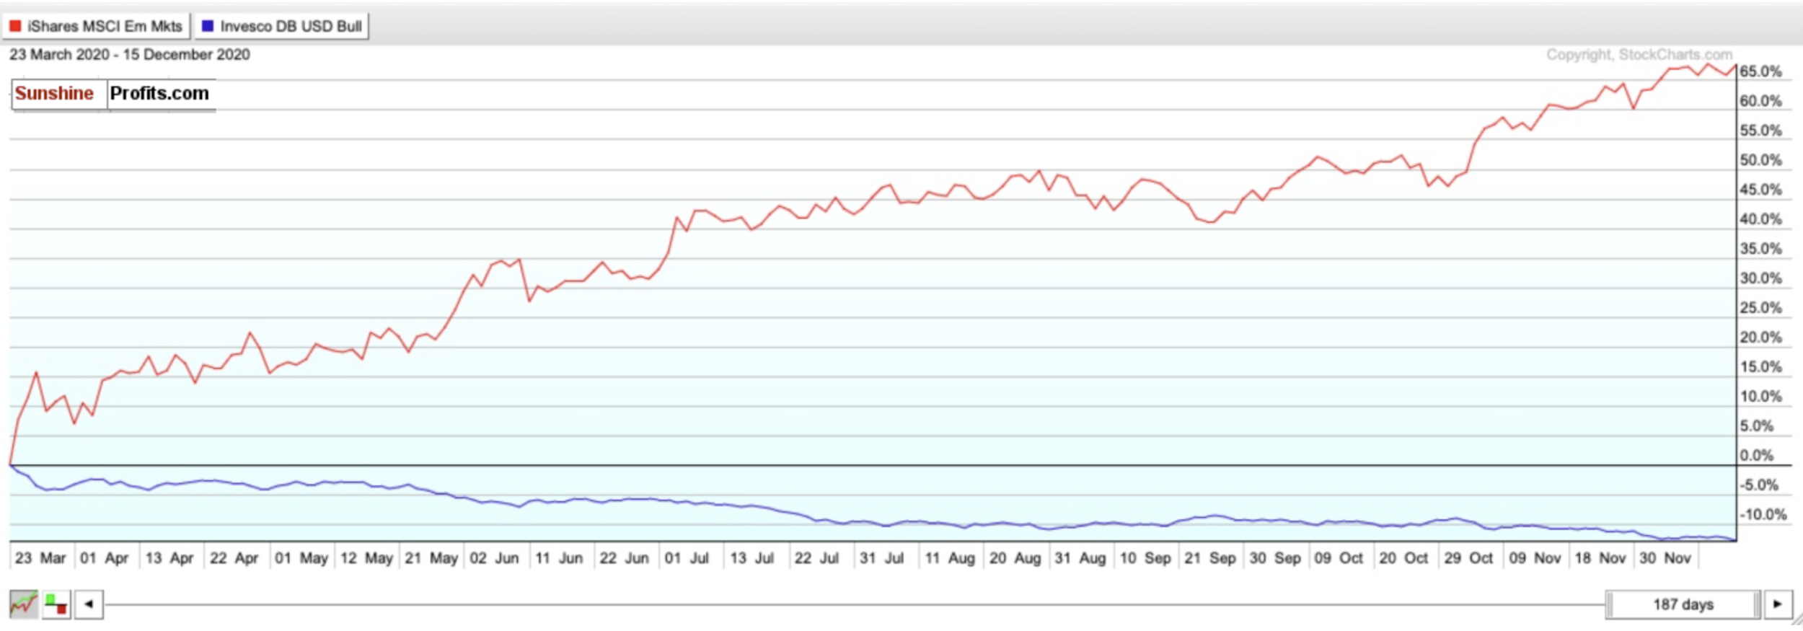Click the left arrow to shift dates back
The height and width of the screenshot is (631, 1803).
coord(89,604)
